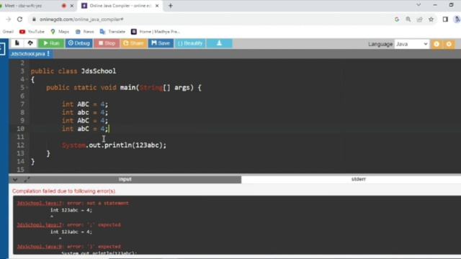Open the JdsSchool.java tab options menu

pyautogui.click(x=48, y=54)
